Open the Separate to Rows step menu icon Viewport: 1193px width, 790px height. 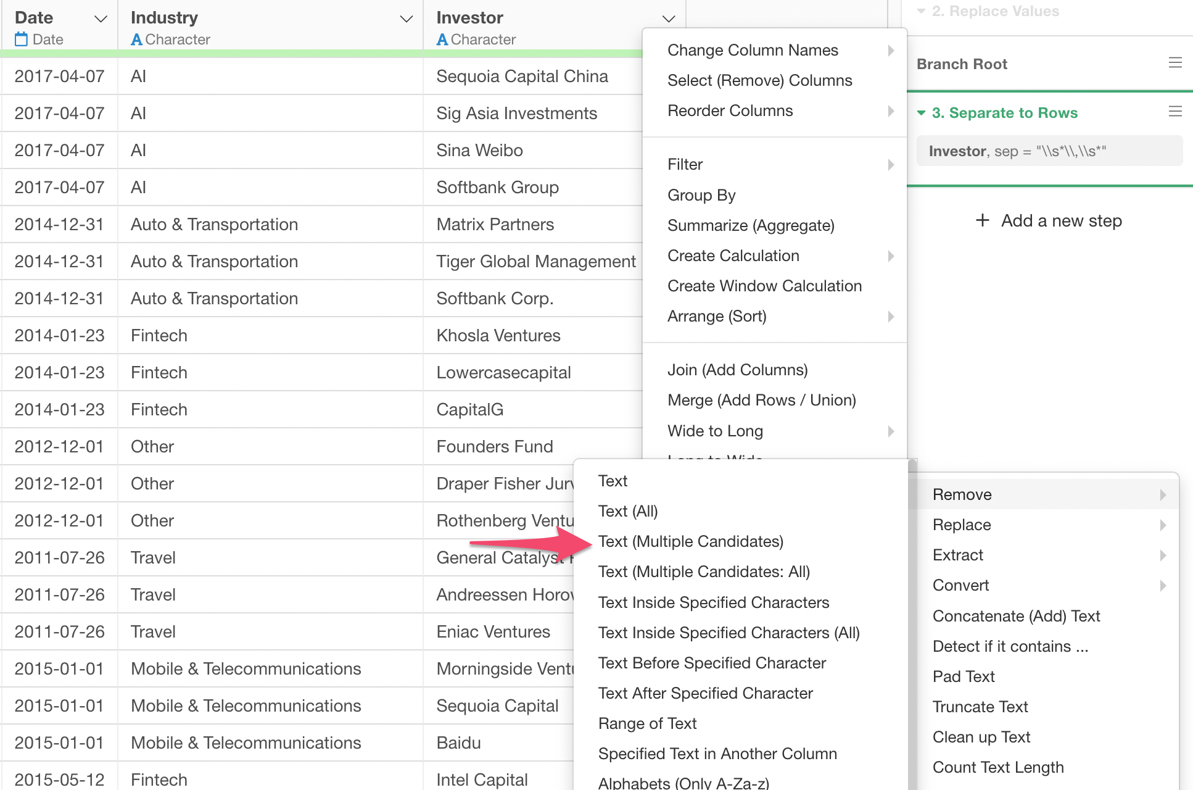point(1175,112)
